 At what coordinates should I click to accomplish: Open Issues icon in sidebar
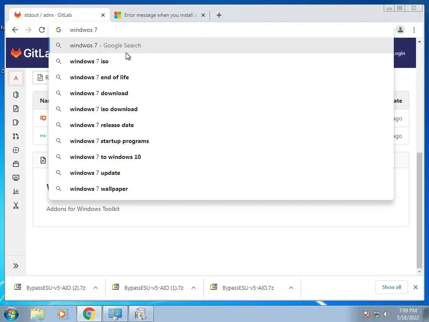[16, 122]
